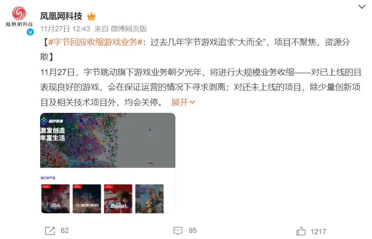
Task: Click the chevron next to 展开
Action: point(192,102)
